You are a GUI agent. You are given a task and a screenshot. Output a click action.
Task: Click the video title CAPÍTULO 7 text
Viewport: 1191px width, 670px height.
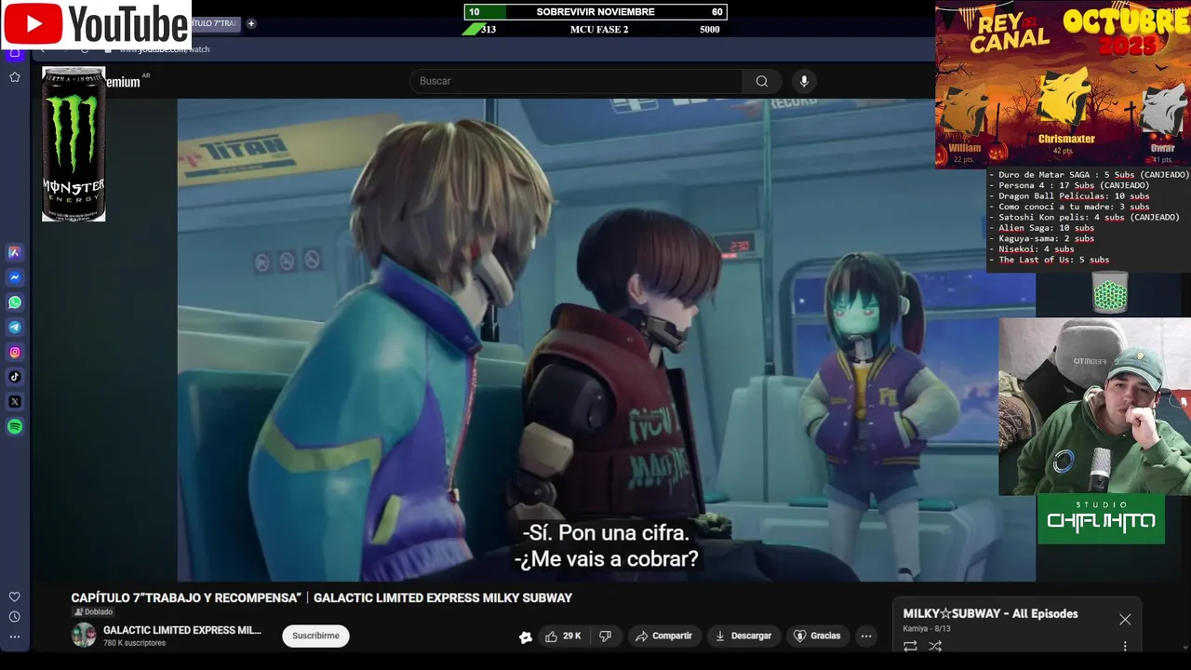321,597
